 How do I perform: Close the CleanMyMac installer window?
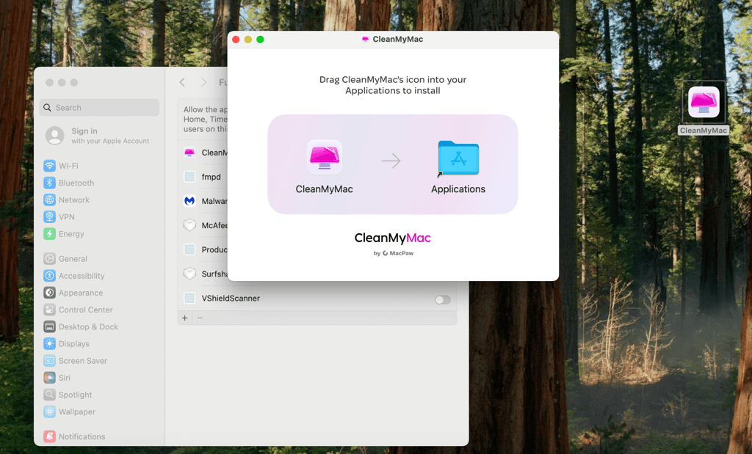coord(236,40)
